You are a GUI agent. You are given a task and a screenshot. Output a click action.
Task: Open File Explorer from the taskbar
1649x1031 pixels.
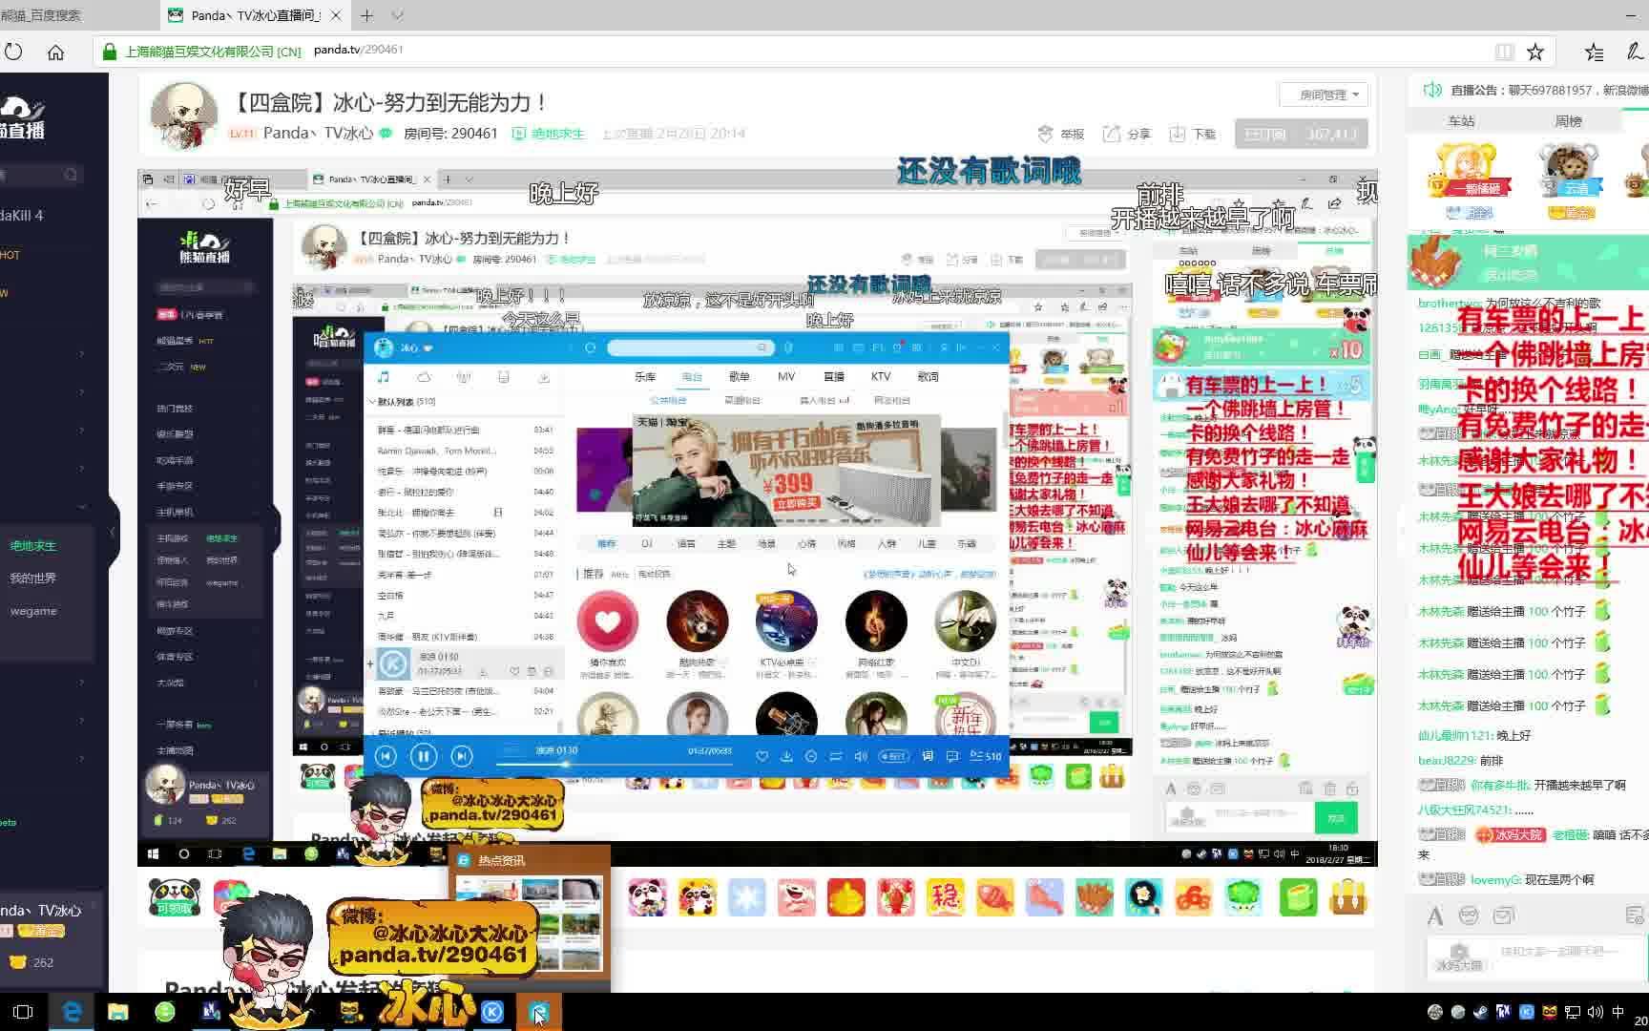(118, 1012)
